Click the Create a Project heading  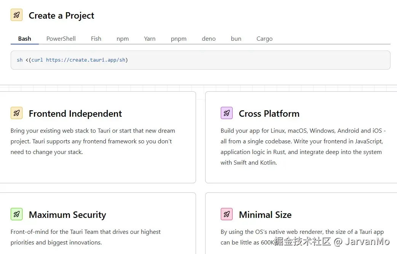[61, 16]
